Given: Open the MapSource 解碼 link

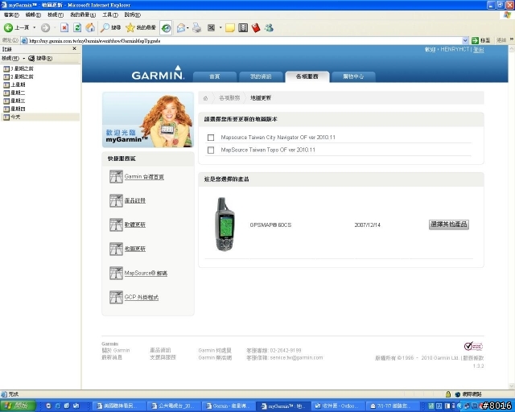Looking at the screenshot, I should (146, 273).
